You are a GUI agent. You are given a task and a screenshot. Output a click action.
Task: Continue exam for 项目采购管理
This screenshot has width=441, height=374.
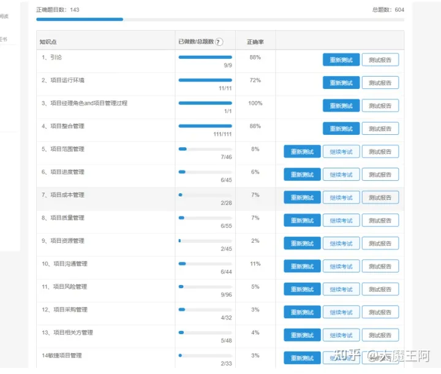[x=341, y=312]
